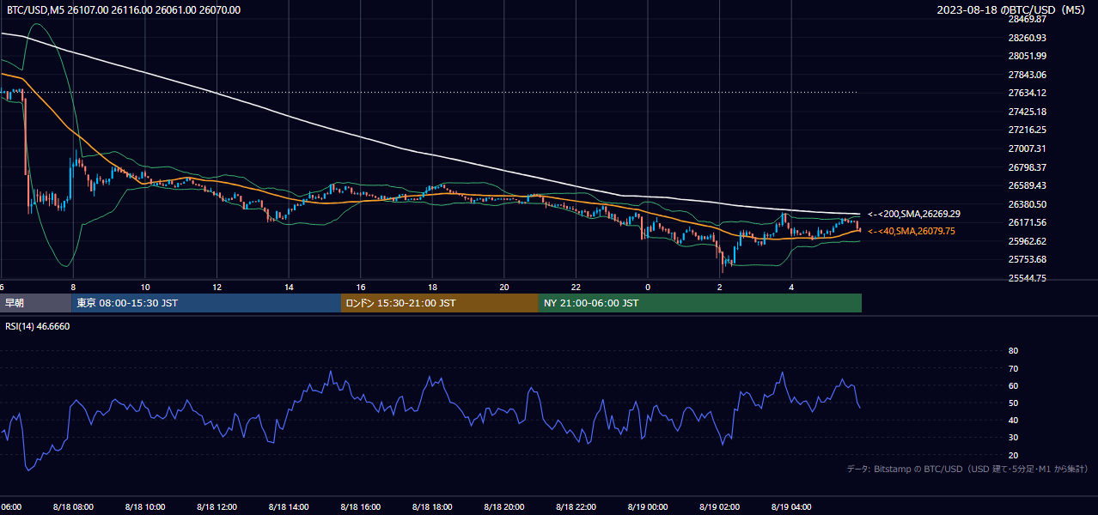Click the 8/18 22:00 date label
This screenshot has height=515, width=1098.
click(x=576, y=507)
